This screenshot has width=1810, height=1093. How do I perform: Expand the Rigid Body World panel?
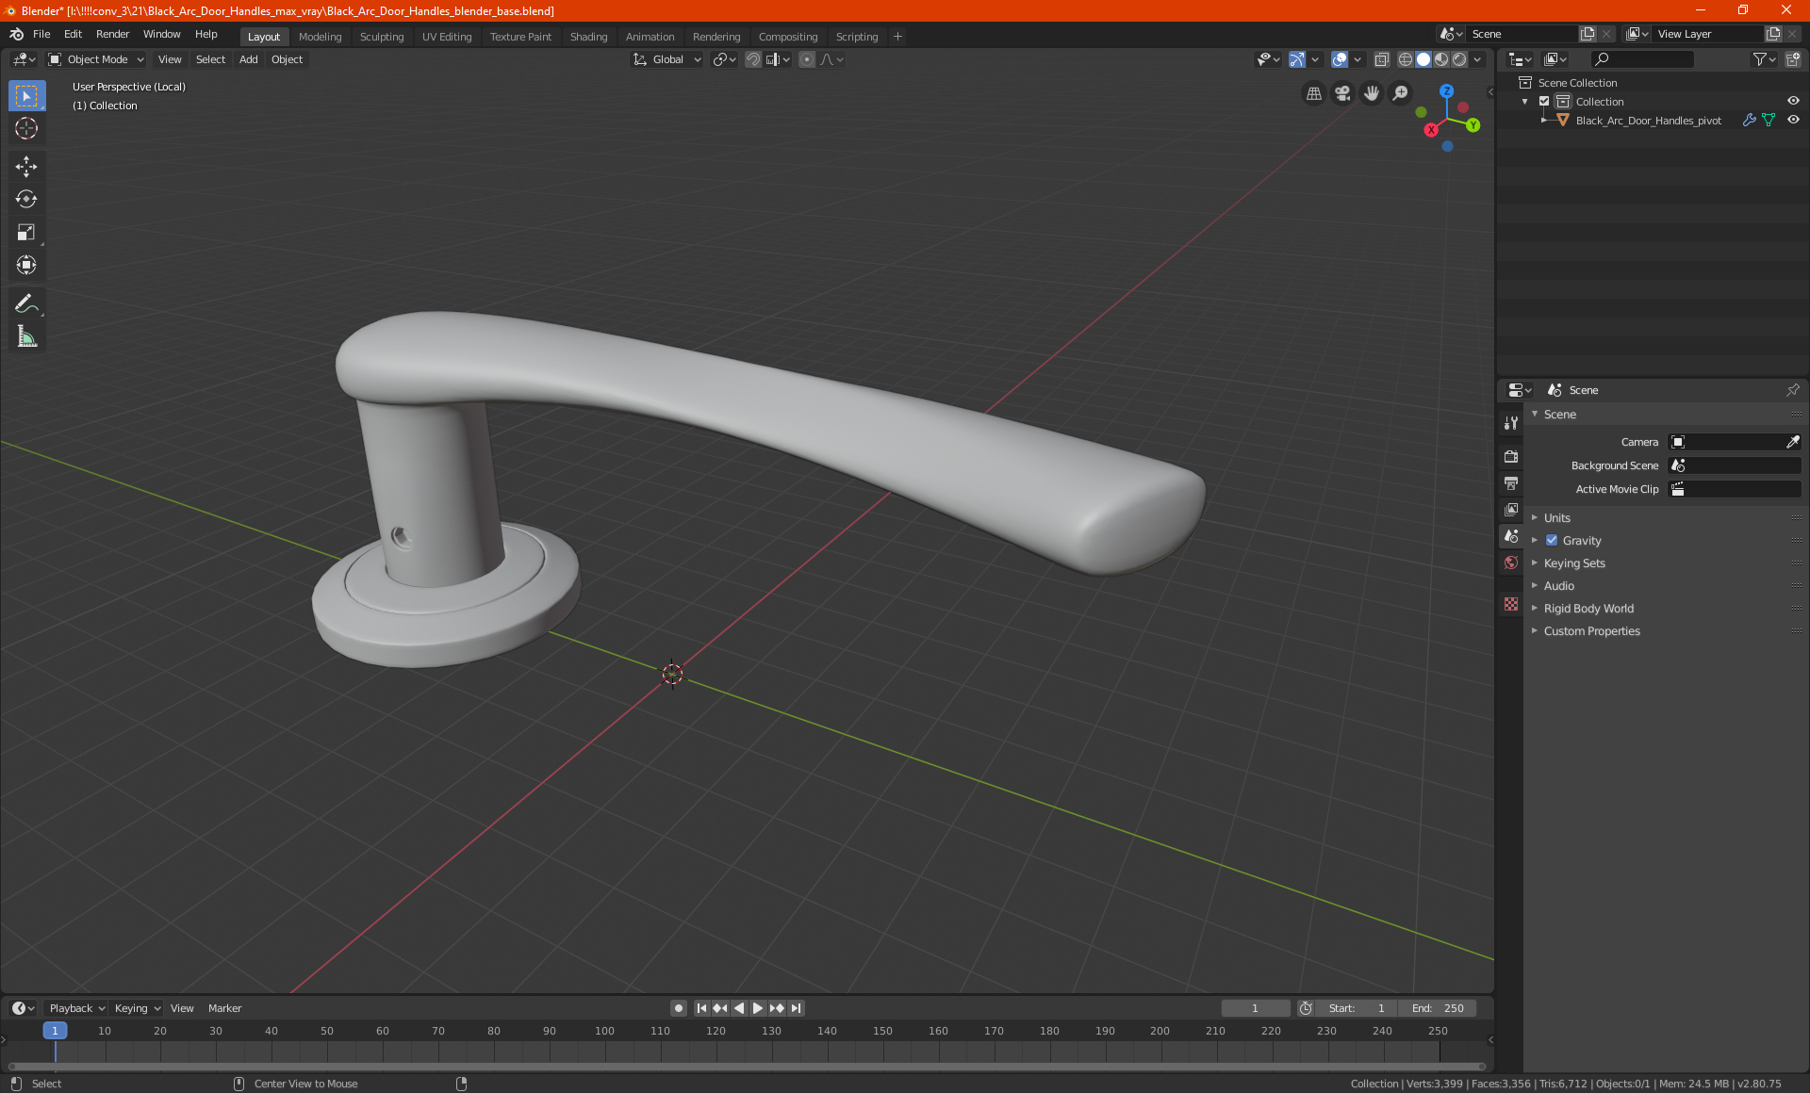click(x=1588, y=609)
